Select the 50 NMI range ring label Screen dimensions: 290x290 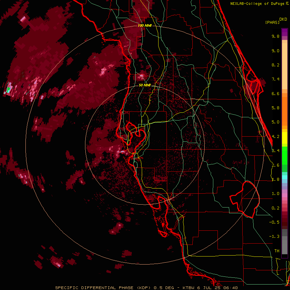(x=145, y=85)
